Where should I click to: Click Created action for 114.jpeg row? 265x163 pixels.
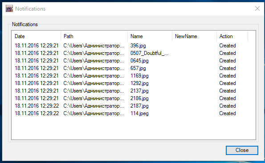click(228, 113)
